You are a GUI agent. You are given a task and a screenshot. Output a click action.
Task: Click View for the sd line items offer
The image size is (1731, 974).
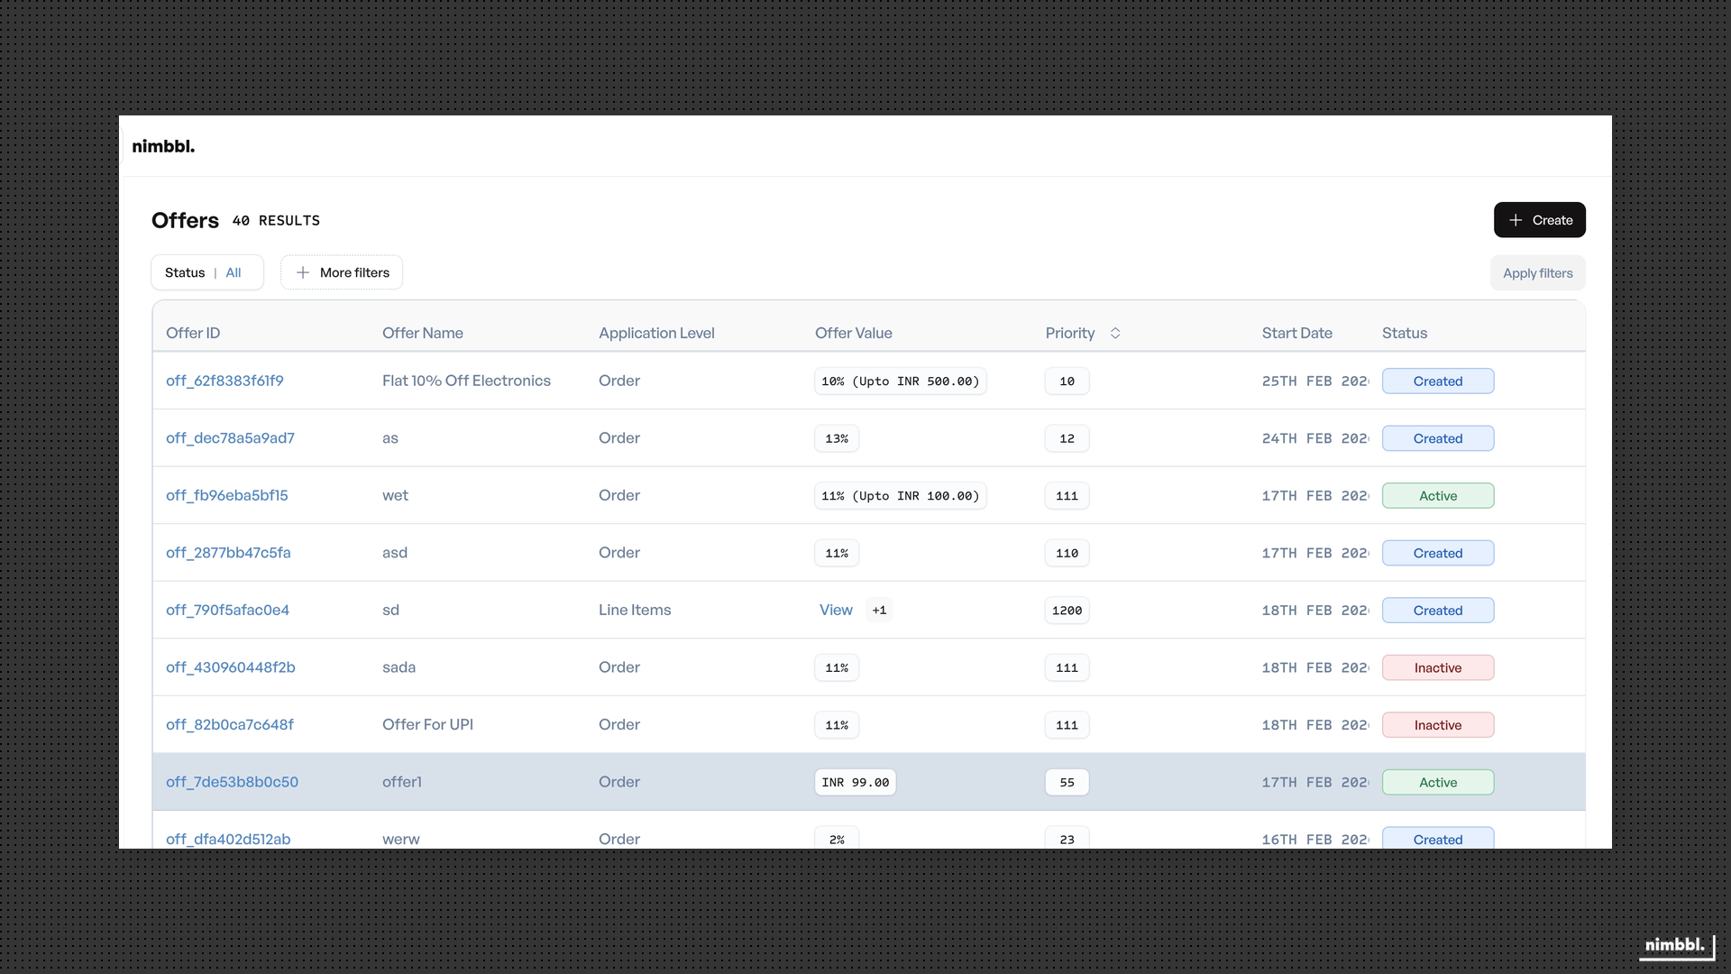coord(836,610)
